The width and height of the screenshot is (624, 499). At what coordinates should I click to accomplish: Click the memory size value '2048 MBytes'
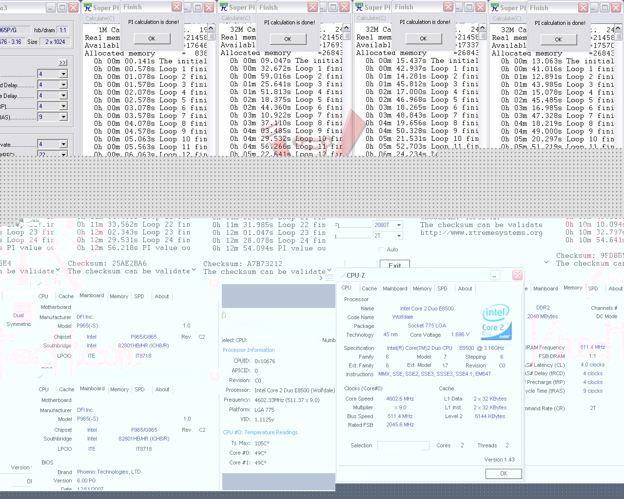pyautogui.click(x=542, y=316)
